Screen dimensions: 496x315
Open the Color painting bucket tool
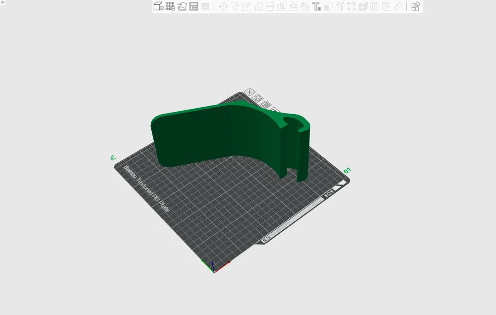[305, 6]
